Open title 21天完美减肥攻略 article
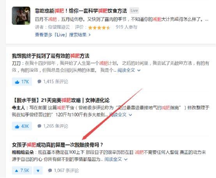This screenshot has height=178, width=216. click(x=61, y=100)
